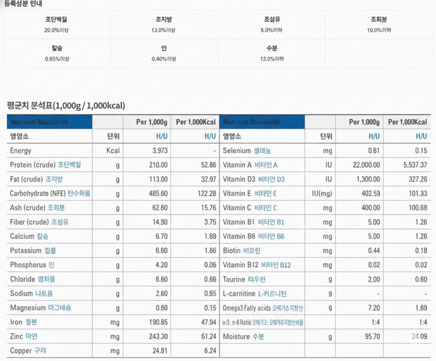Select the 3,973 energy value cell

(160, 151)
